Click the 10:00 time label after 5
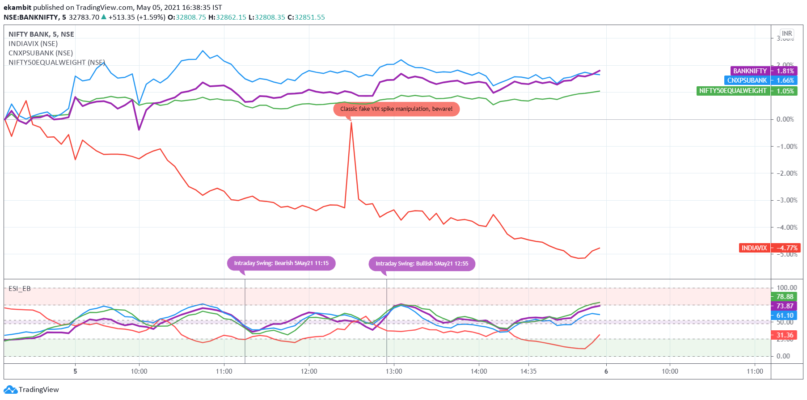 click(139, 371)
